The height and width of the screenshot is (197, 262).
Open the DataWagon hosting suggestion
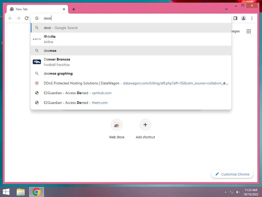(x=131, y=83)
